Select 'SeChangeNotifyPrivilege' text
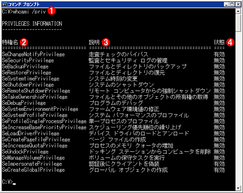This screenshot has width=243, height=193. [33, 54]
